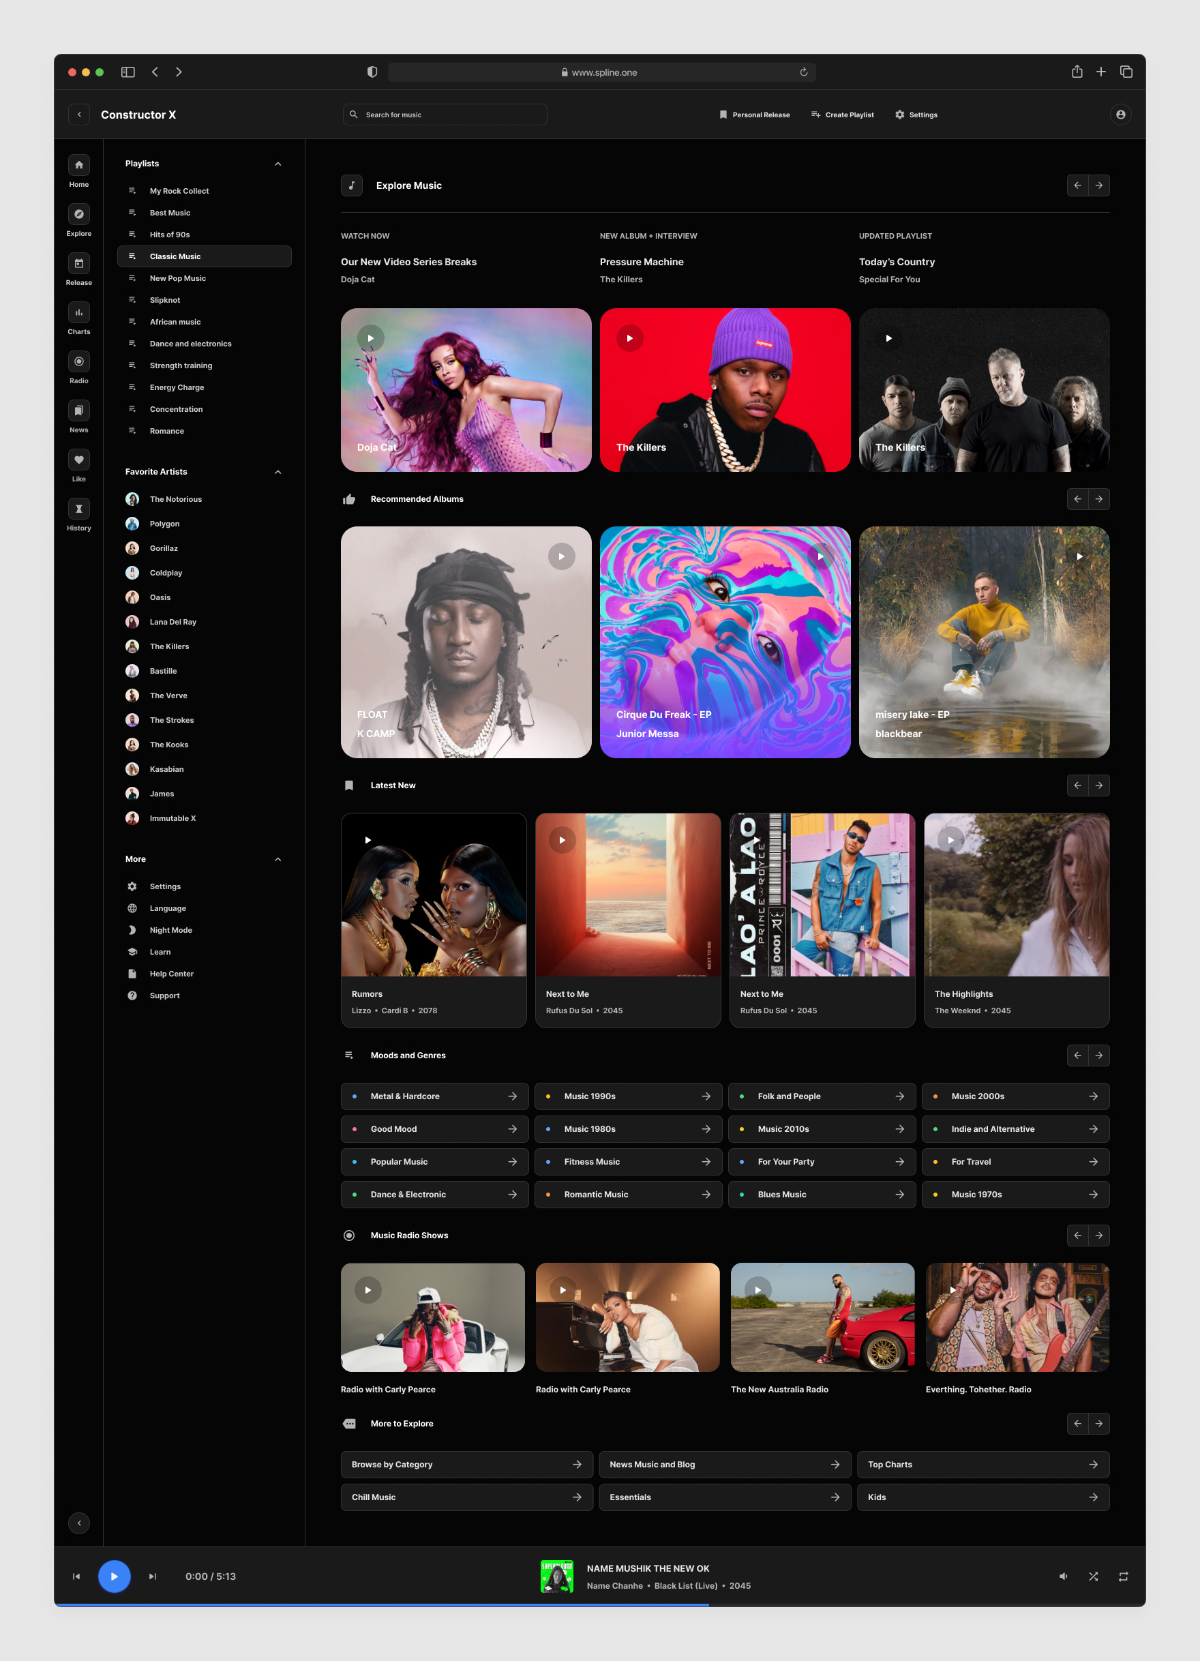Collapse the Playlists section
The image size is (1200, 1661).
(277, 164)
